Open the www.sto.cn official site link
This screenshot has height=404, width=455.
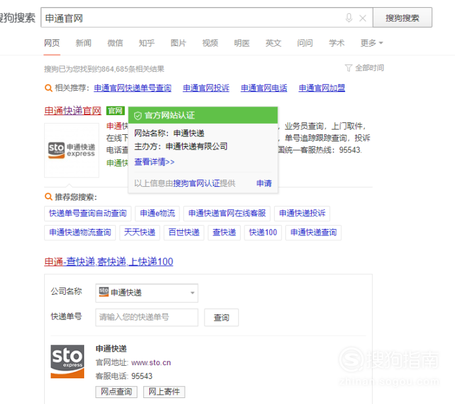pos(151,363)
